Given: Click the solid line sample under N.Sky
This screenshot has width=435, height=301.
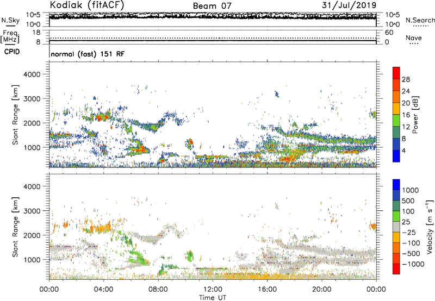Looking at the screenshot, I should coord(10,26).
